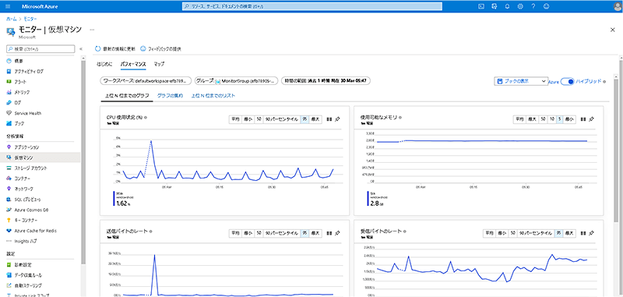
Task: Go to モニター via breadcrumb
Action: click(30, 19)
